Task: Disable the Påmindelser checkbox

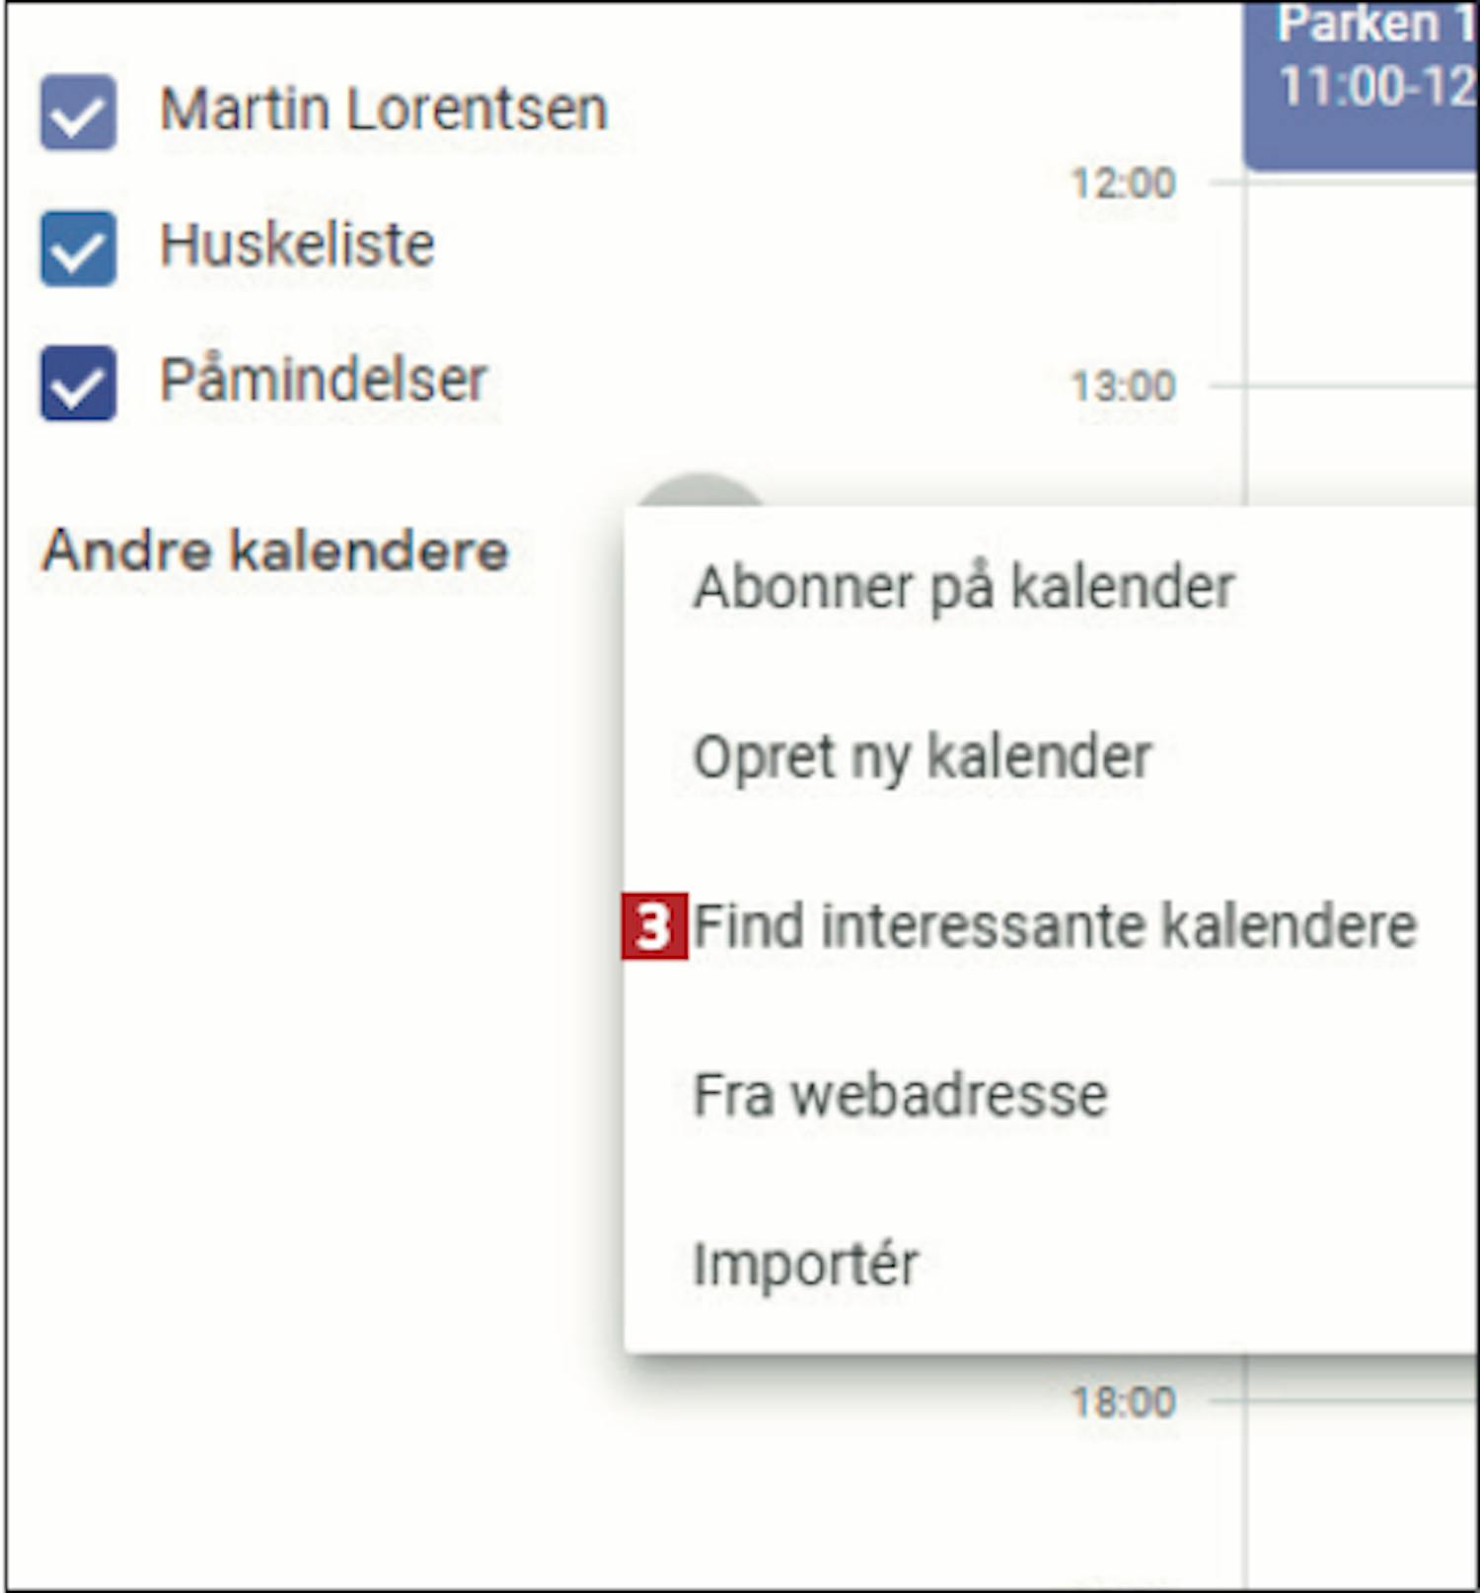Action: [78, 384]
